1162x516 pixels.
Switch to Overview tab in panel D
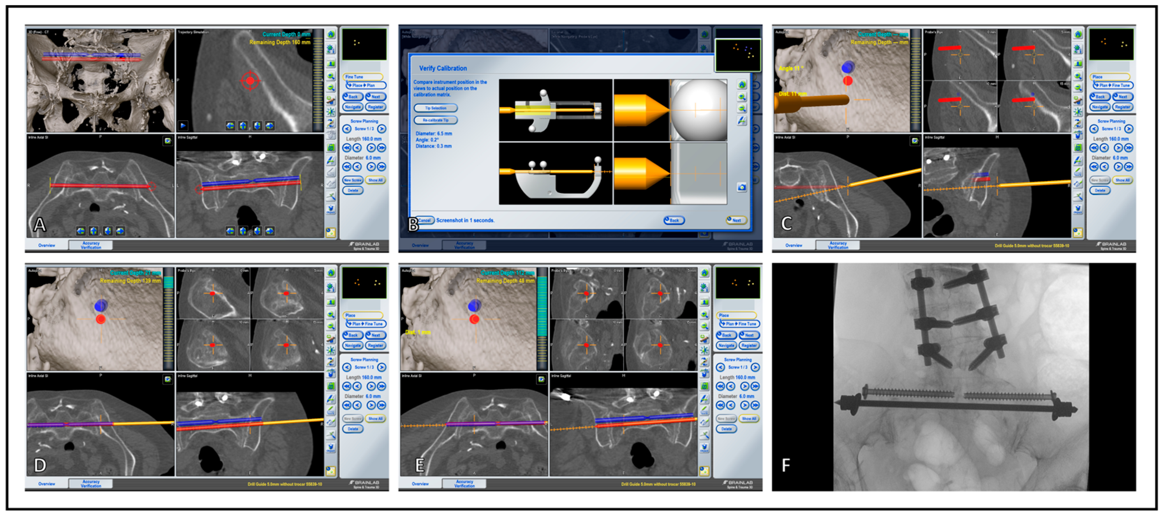(x=46, y=484)
